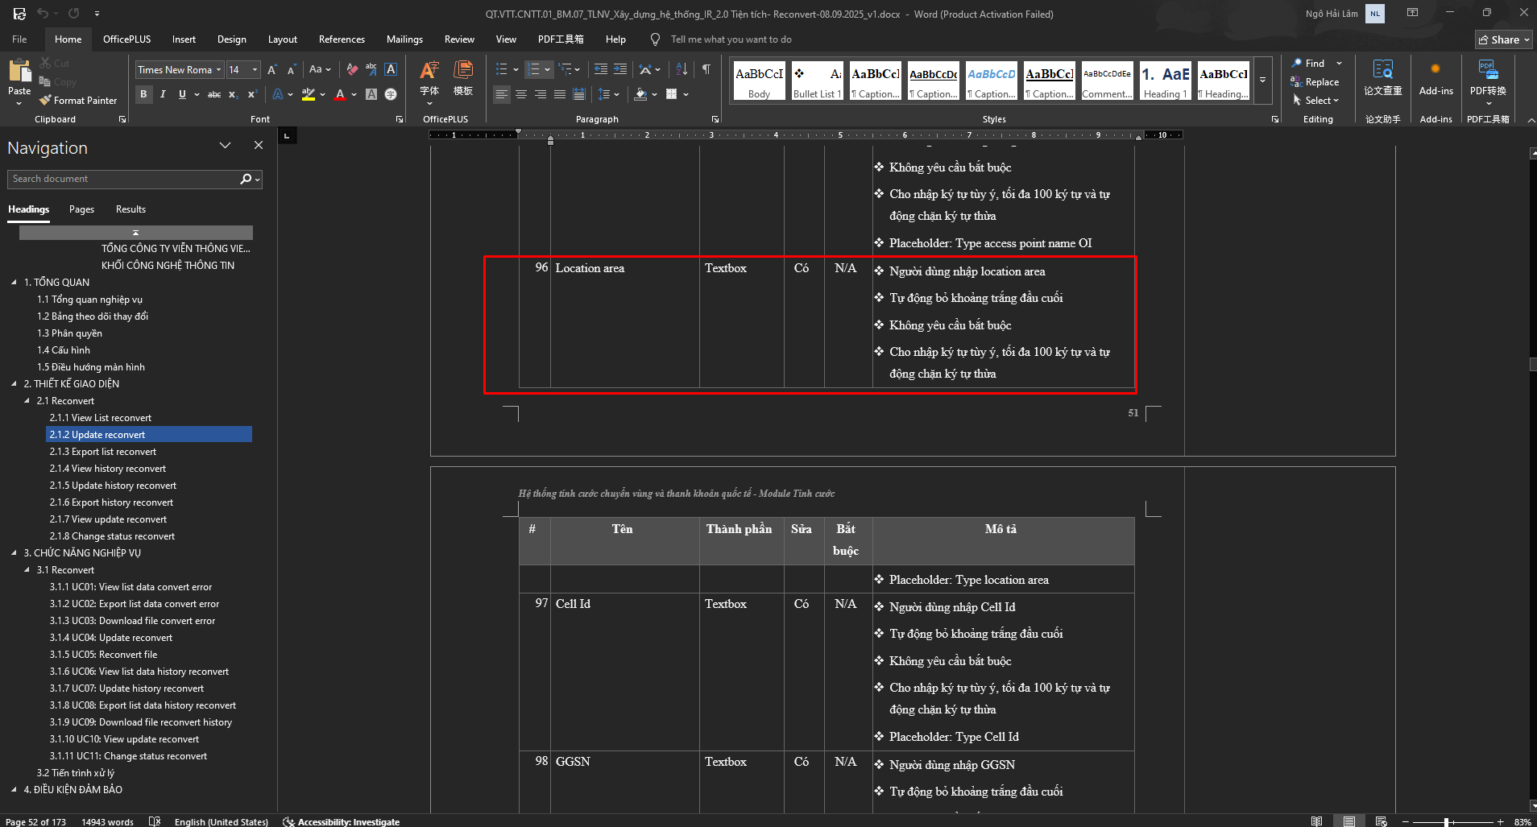Click the Share button

tap(1503, 39)
